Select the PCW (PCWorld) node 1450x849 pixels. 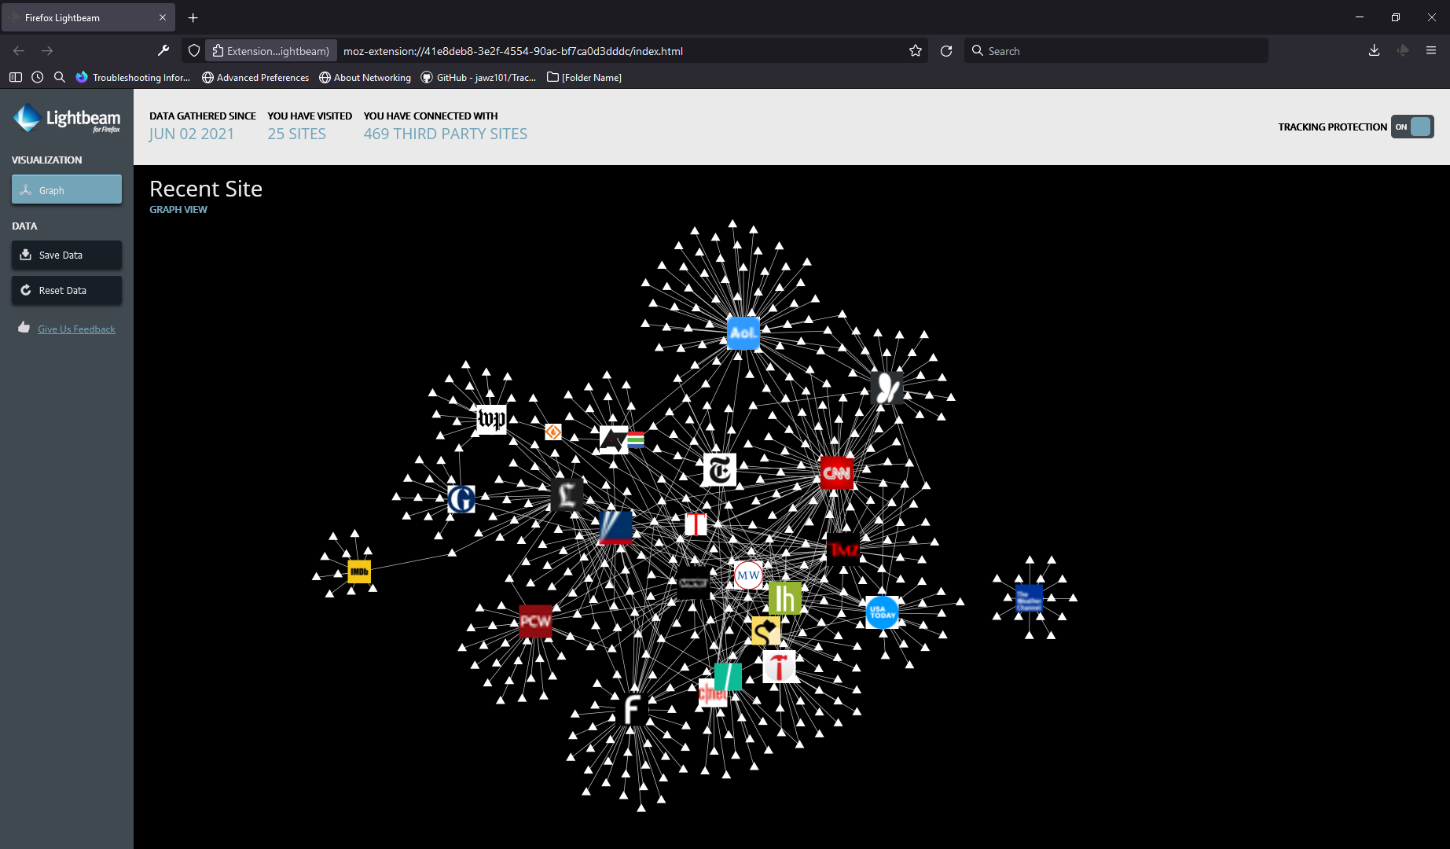coord(535,621)
